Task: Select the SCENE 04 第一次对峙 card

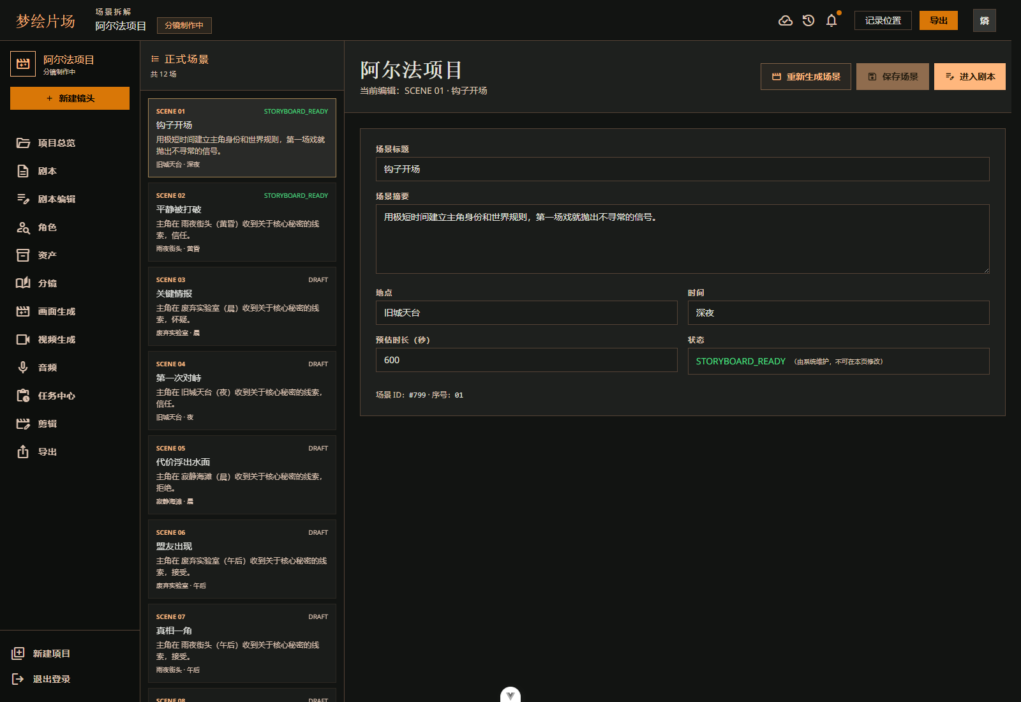Action: tap(242, 391)
